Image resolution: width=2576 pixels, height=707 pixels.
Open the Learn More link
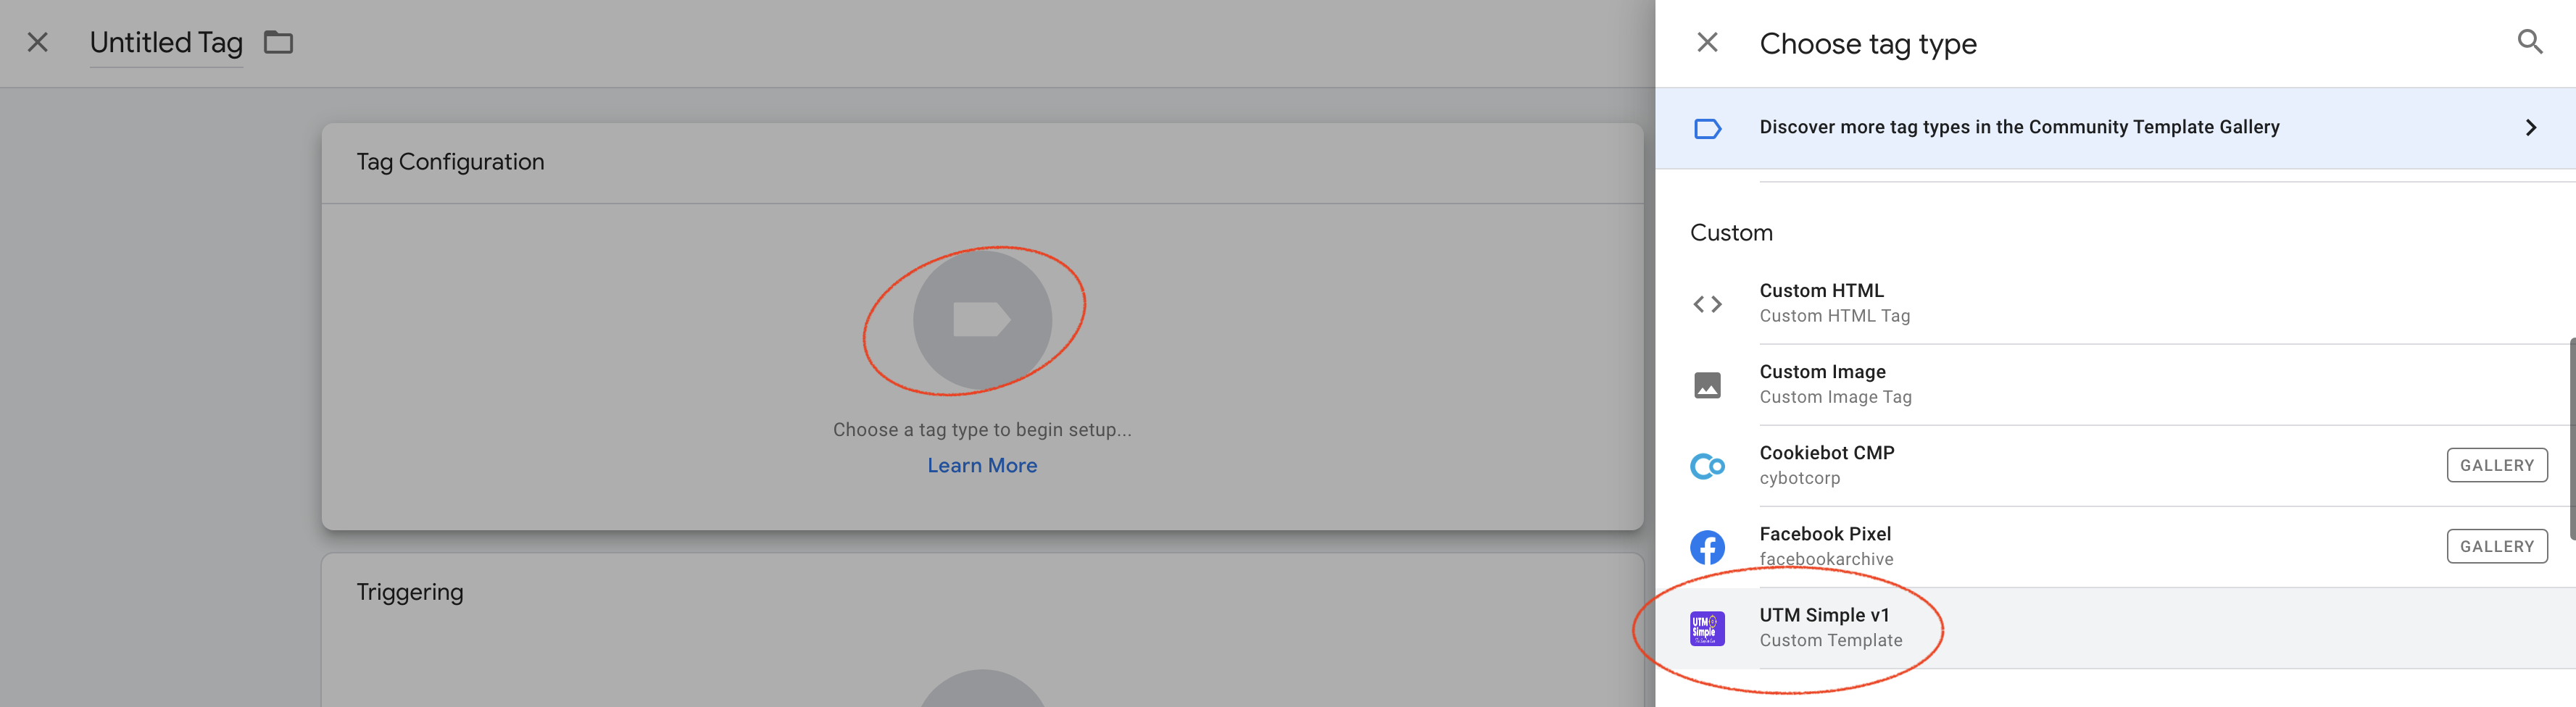[981, 465]
